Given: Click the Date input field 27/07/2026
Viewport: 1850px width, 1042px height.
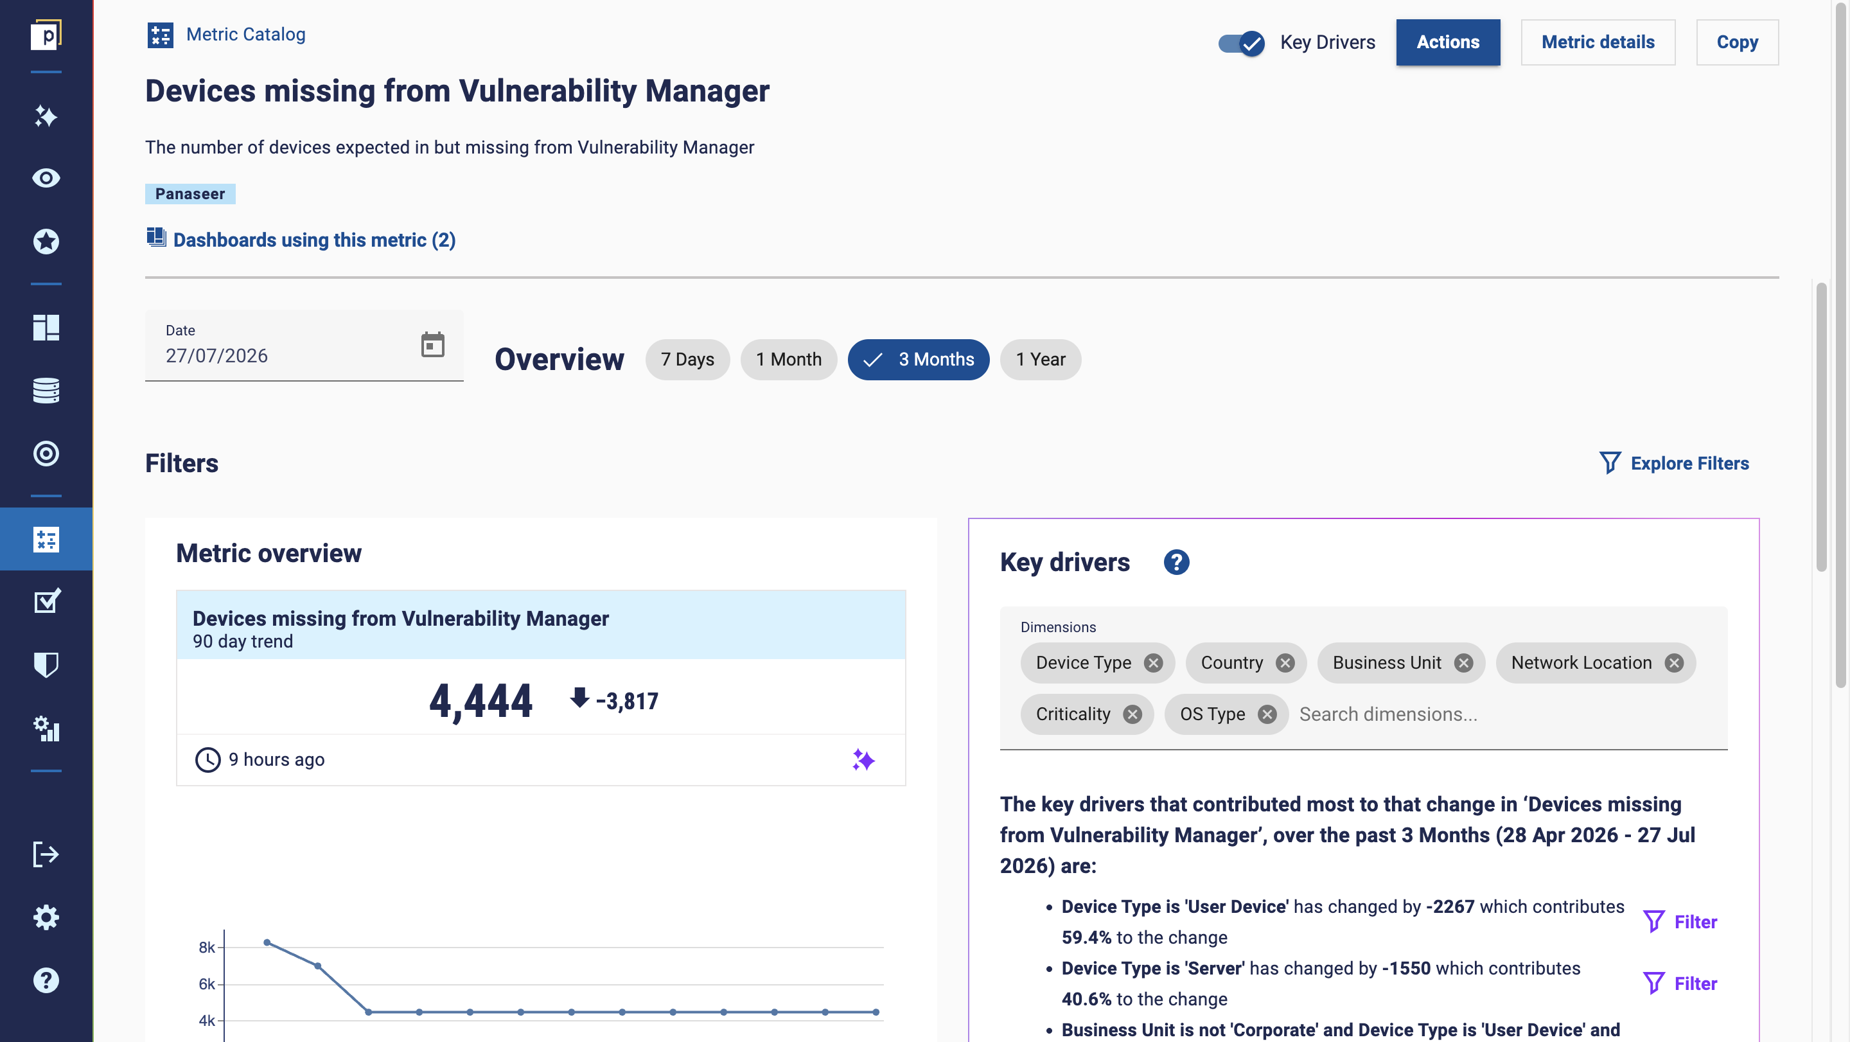Looking at the screenshot, I should coord(304,346).
